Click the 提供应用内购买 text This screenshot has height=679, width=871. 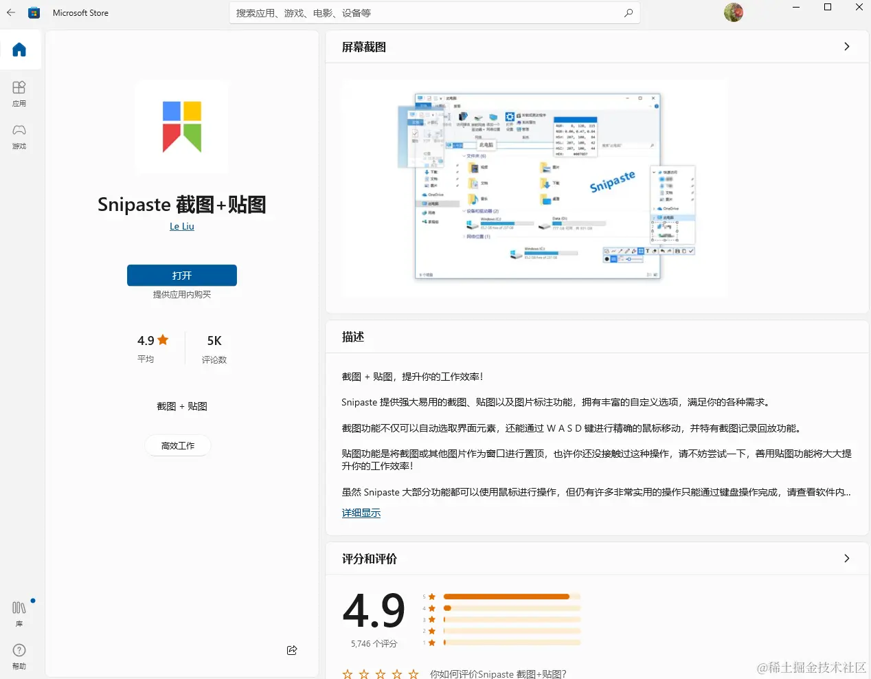182,294
